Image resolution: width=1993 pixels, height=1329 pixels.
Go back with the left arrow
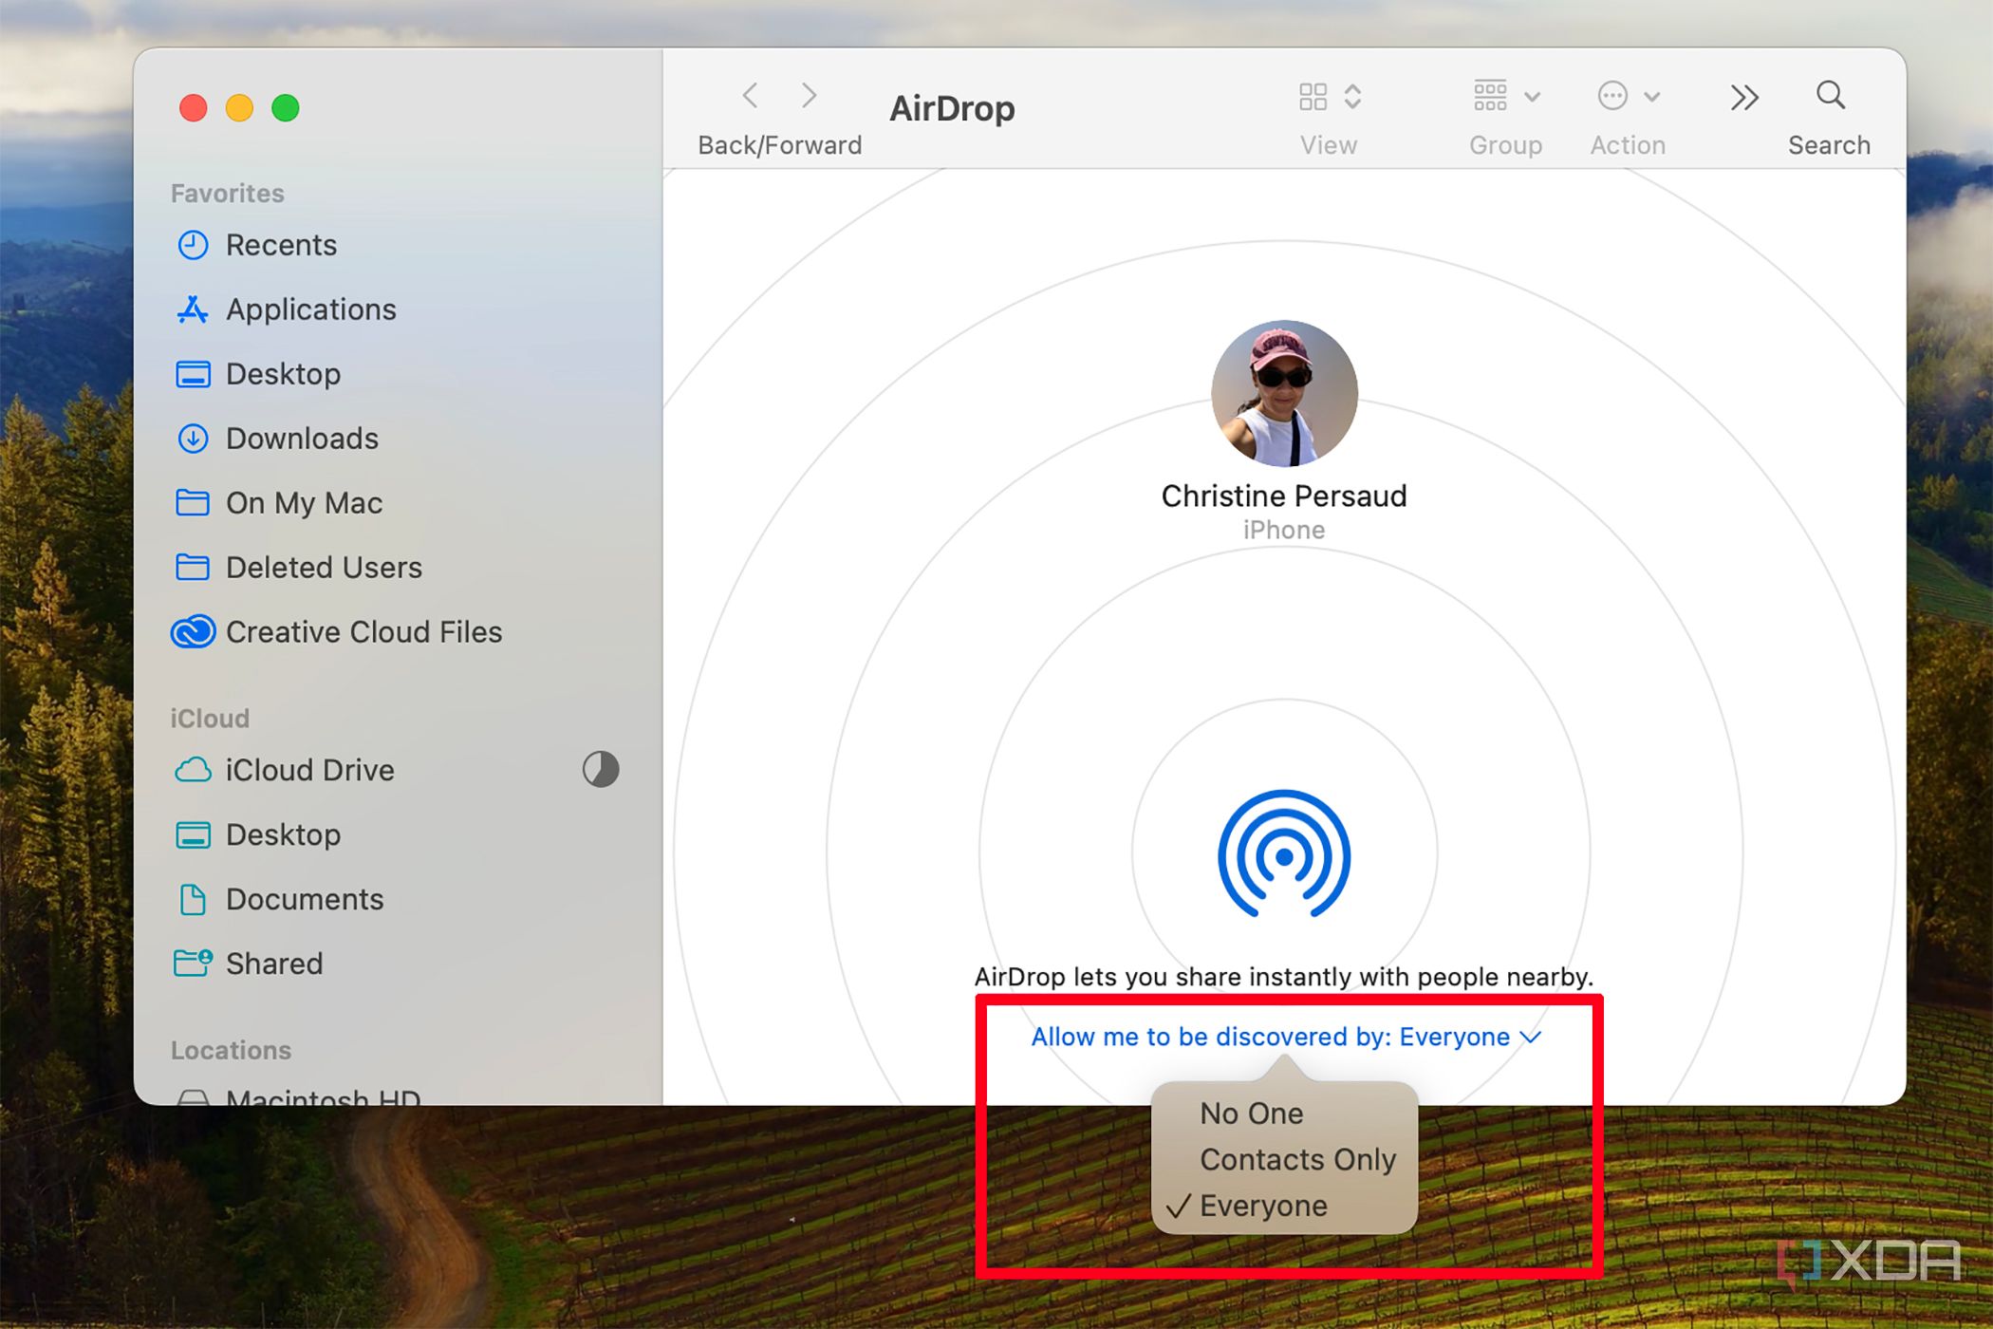point(750,96)
